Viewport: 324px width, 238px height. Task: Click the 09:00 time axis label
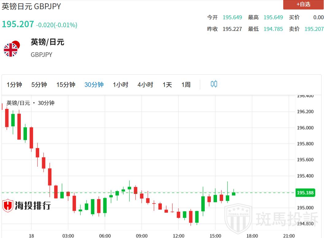pyautogui.click(x=142, y=236)
